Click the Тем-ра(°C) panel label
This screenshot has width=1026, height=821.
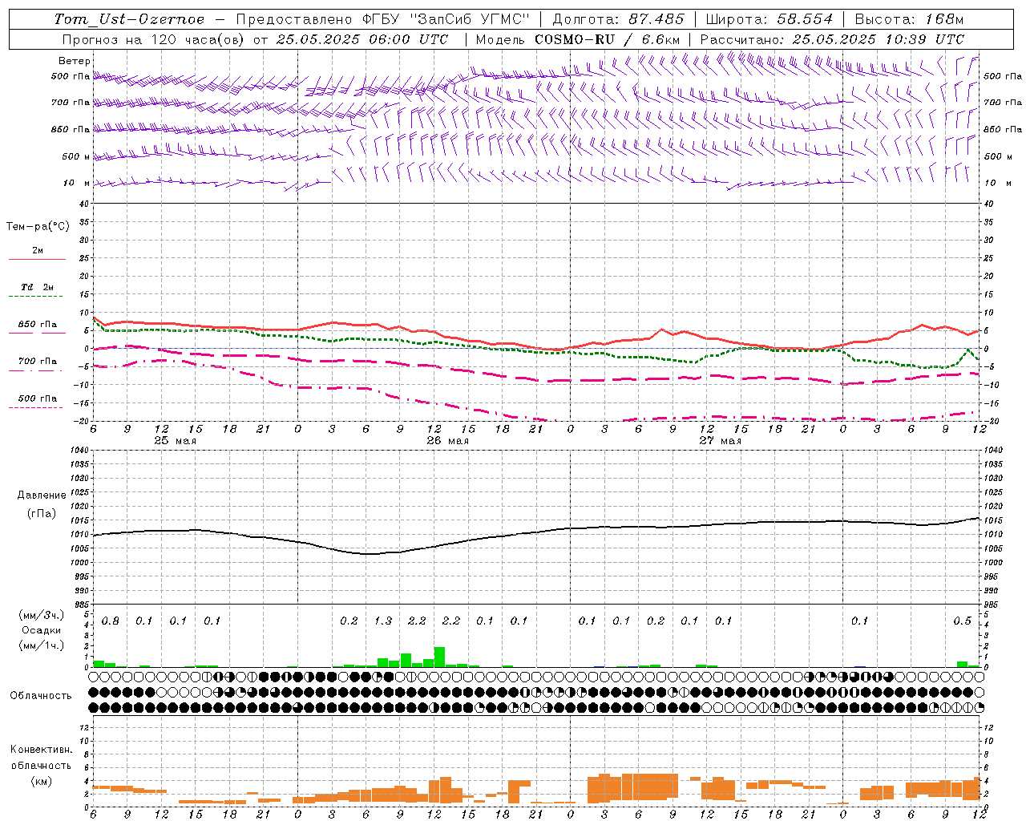tap(38, 227)
